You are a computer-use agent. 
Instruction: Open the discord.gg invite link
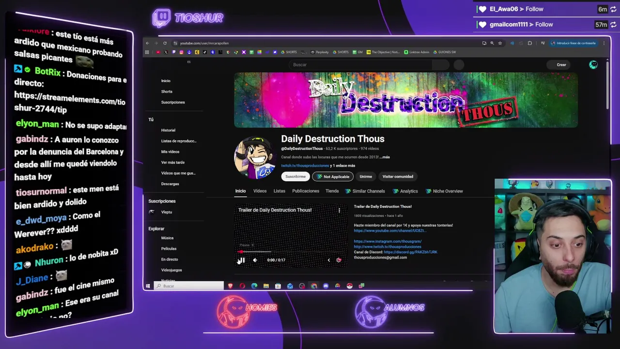pos(410,252)
